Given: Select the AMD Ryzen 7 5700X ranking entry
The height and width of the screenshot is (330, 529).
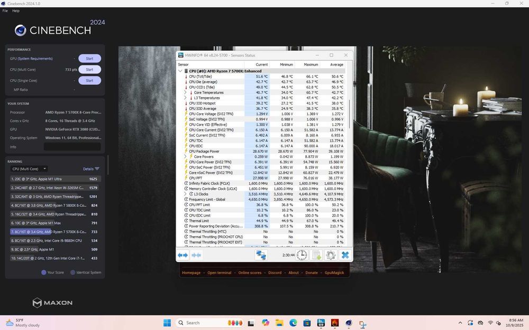Looking at the screenshot, I should click(x=55, y=232).
